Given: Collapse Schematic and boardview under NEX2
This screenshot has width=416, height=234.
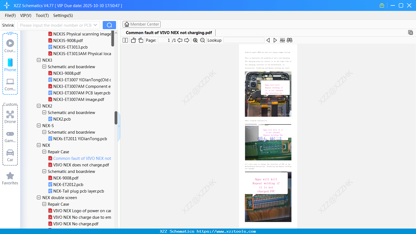Looking at the screenshot, I should coord(44,112).
